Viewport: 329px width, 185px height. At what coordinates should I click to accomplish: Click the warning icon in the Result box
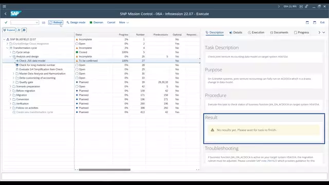tap(212, 130)
